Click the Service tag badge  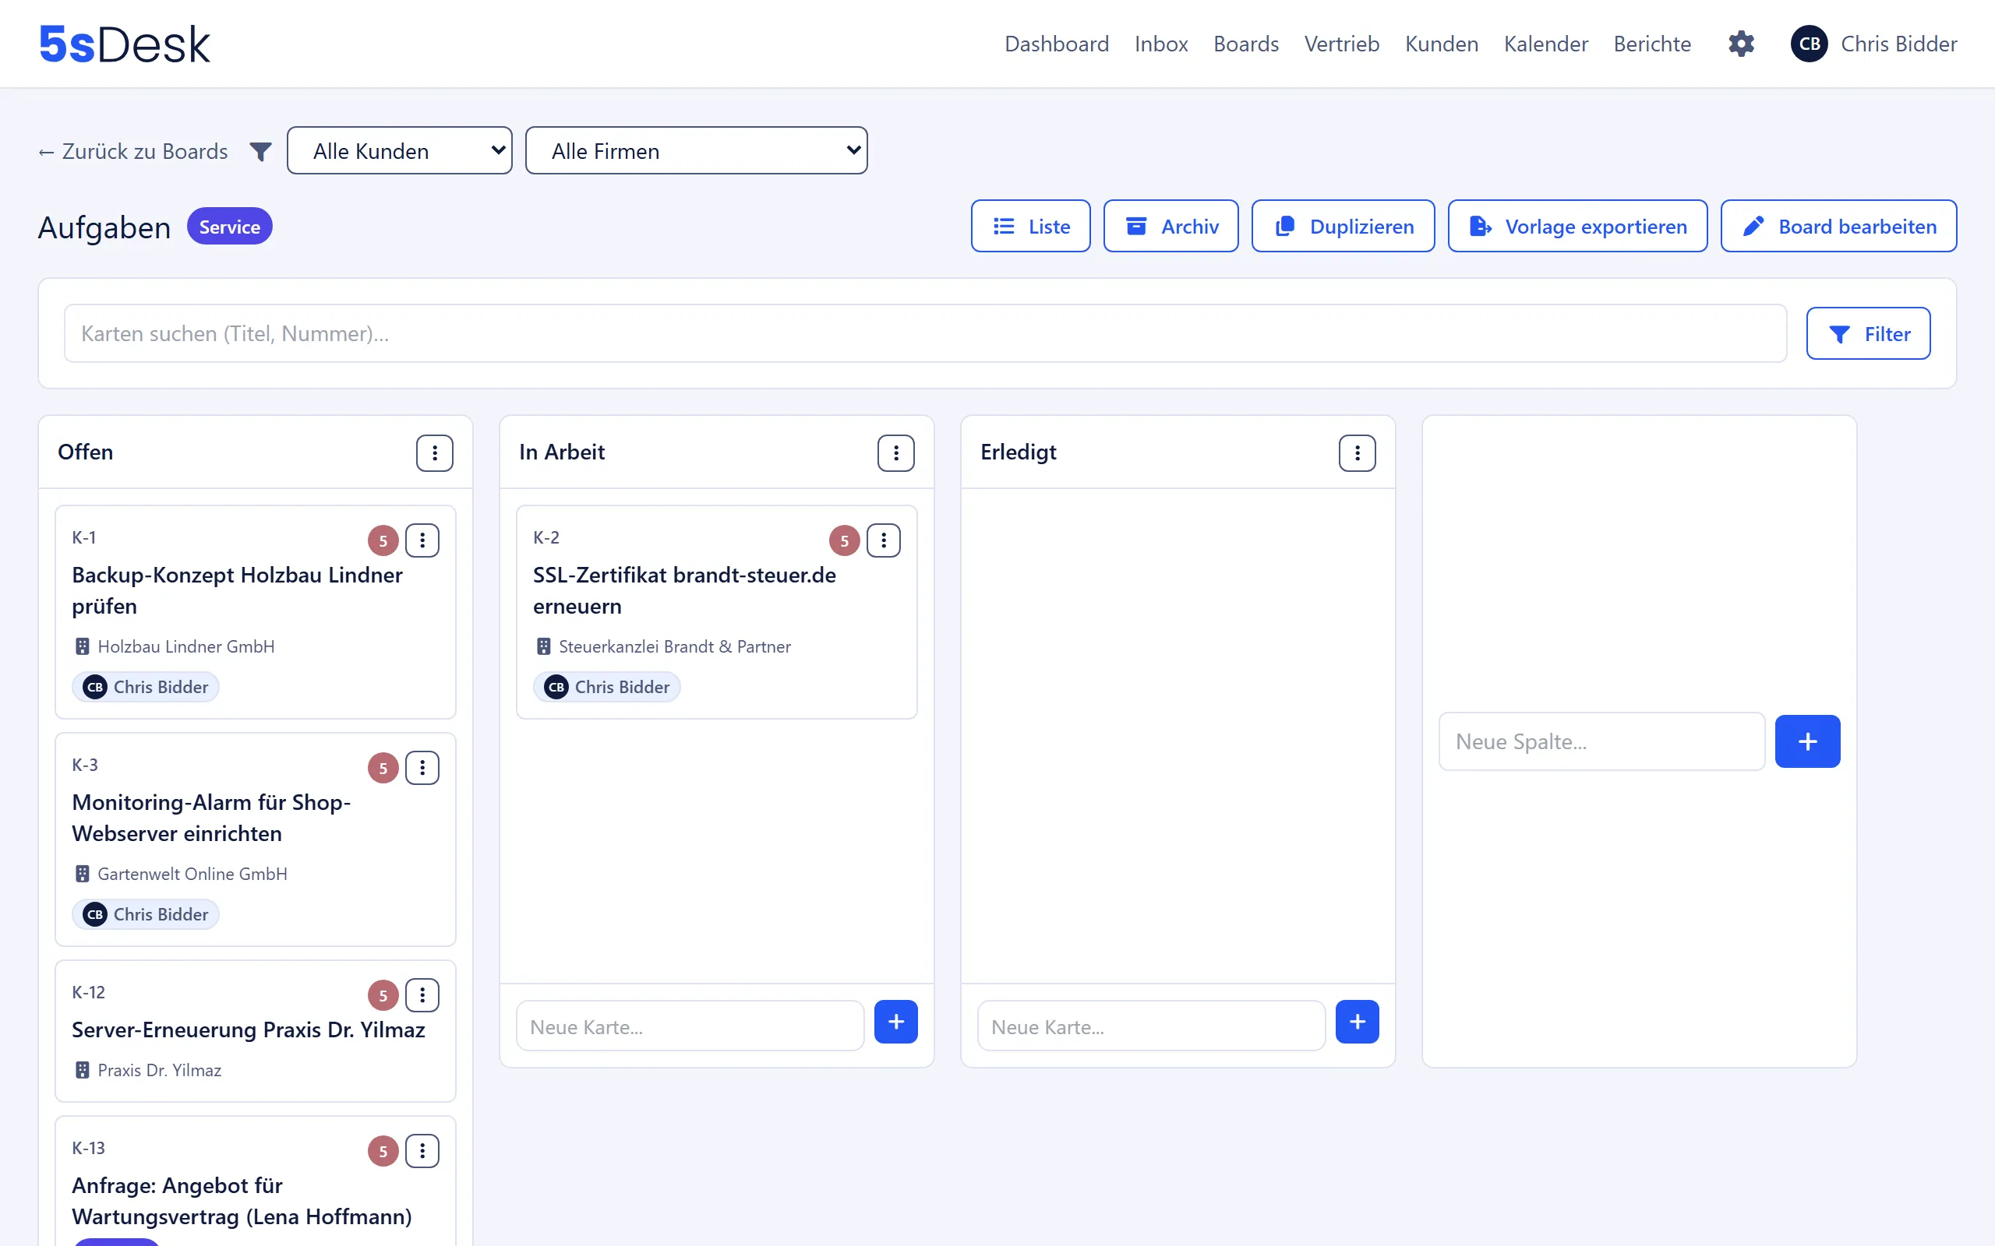(x=229, y=227)
